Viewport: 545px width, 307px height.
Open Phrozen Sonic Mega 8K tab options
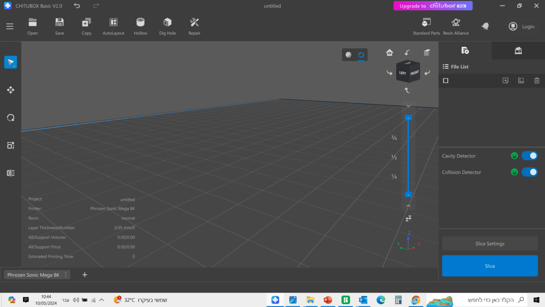[x=66, y=275]
